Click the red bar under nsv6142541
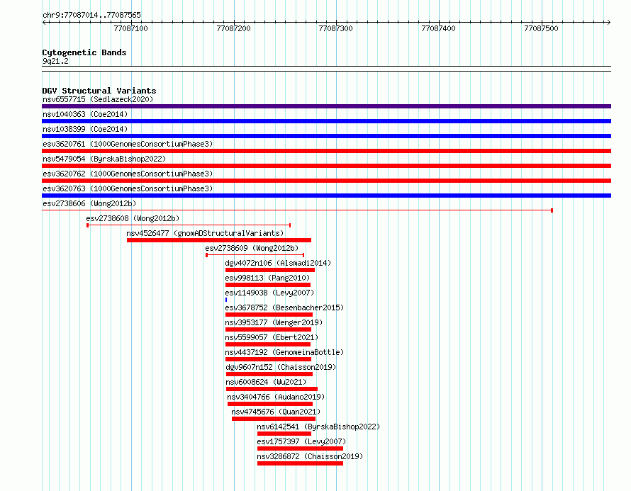The image size is (631, 491). (284, 434)
